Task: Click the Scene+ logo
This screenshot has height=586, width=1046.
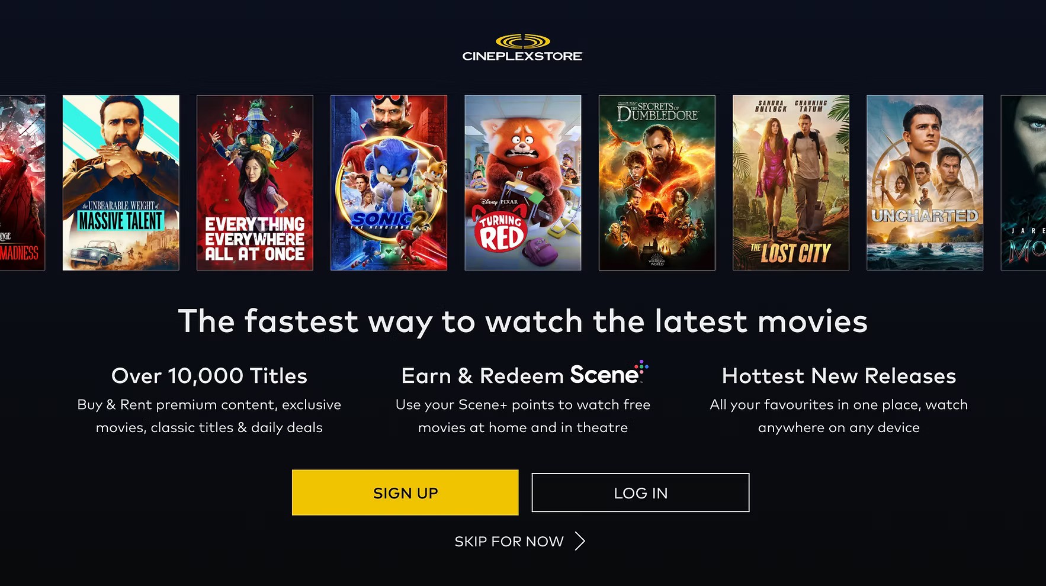Action: [609, 374]
